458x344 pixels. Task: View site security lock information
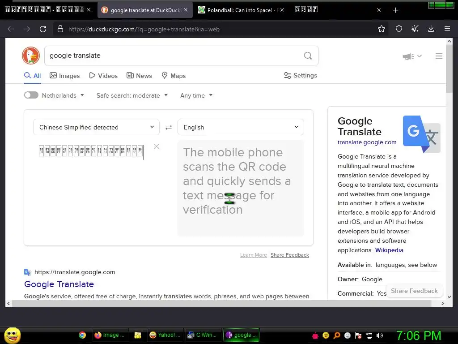click(60, 29)
